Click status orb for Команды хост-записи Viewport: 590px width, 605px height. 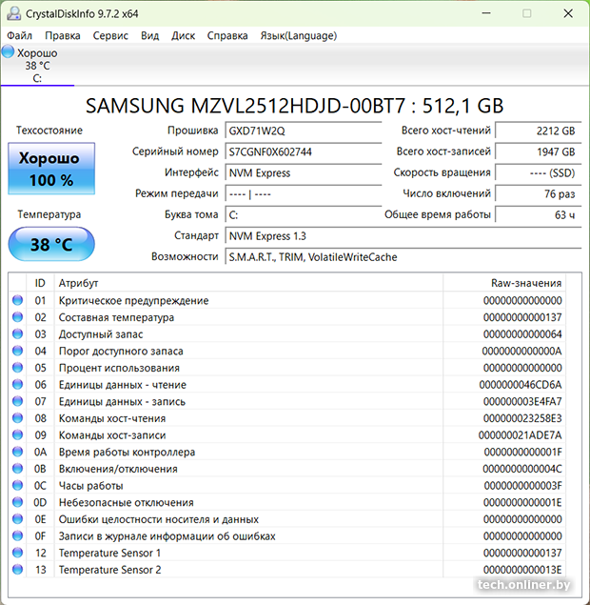click(x=17, y=435)
